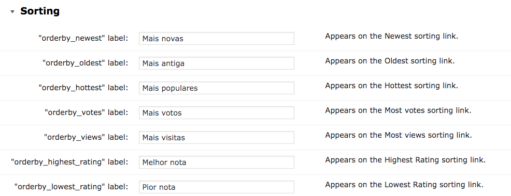The width and height of the screenshot is (511, 196).
Task: Click the Sorting section heading
Action: click(40, 11)
